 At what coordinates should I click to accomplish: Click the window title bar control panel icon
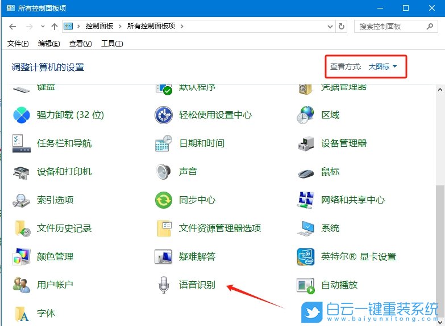[x=10, y=8]
